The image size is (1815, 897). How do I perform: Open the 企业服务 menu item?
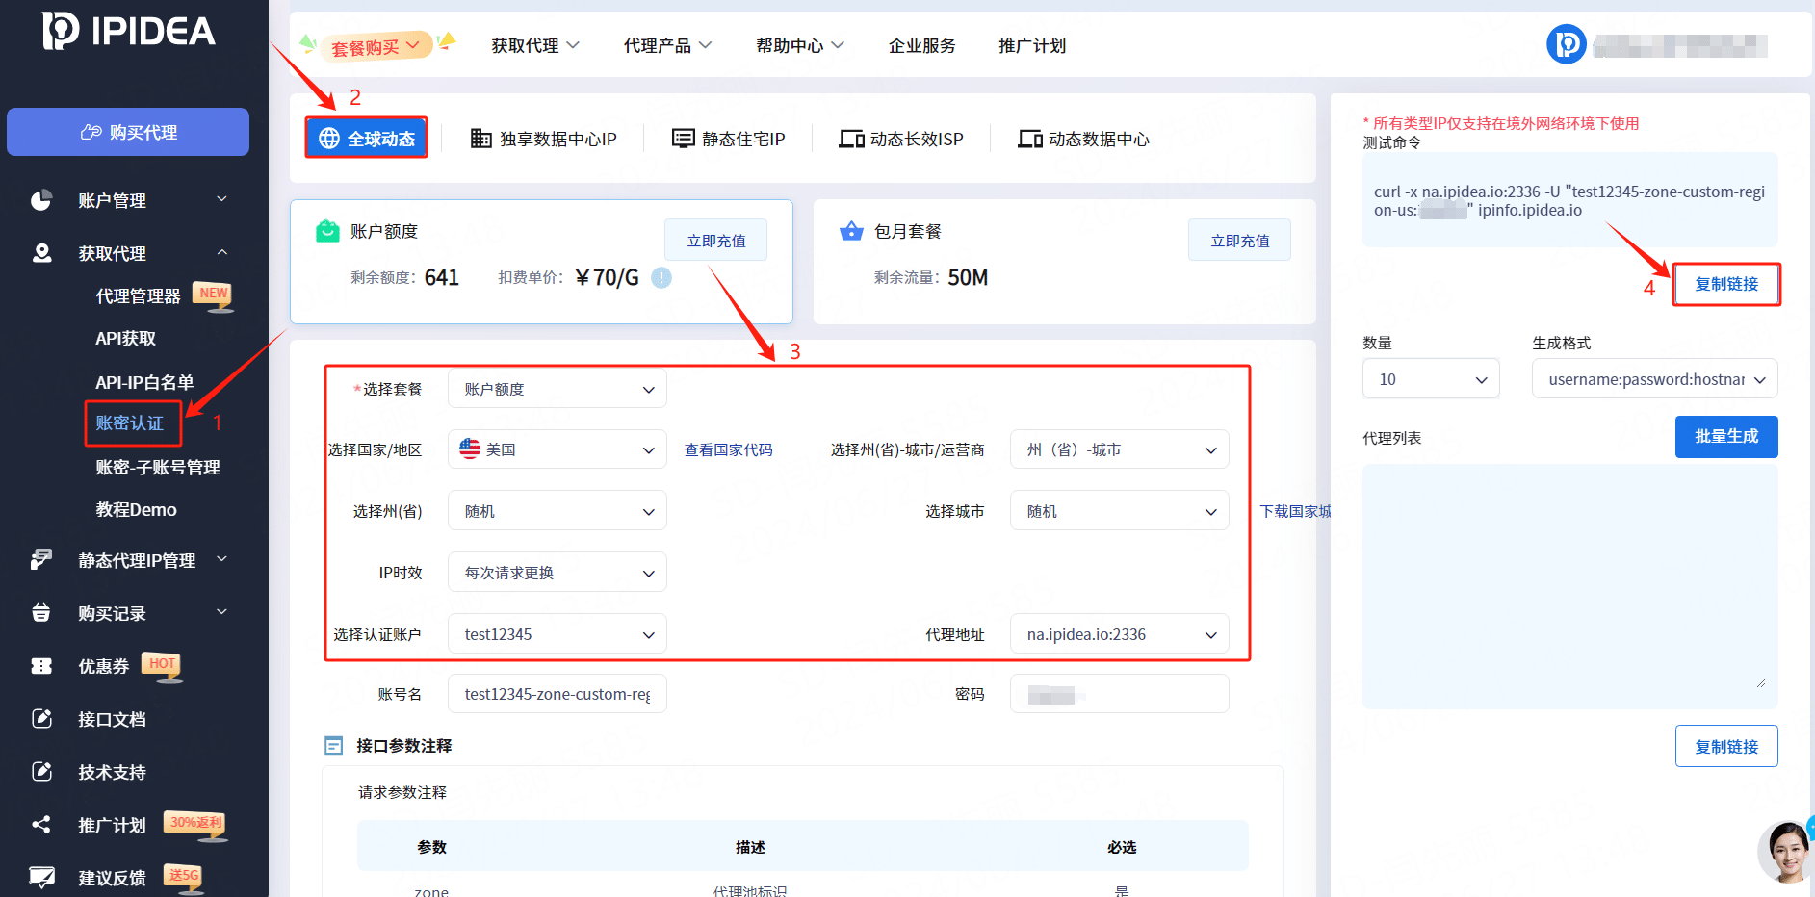pyautogui.click(x=922, y=45)
